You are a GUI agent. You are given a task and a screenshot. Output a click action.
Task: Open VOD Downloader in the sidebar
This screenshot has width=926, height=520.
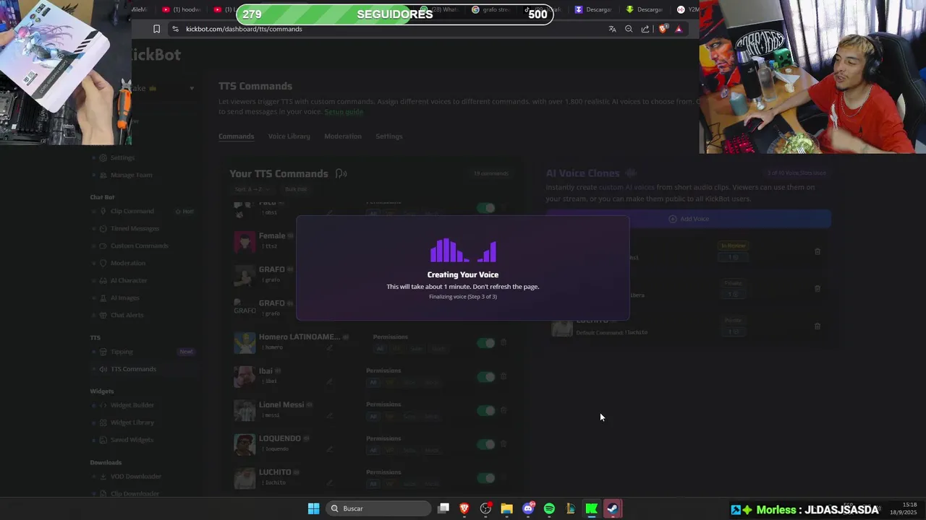click(136, 477)
